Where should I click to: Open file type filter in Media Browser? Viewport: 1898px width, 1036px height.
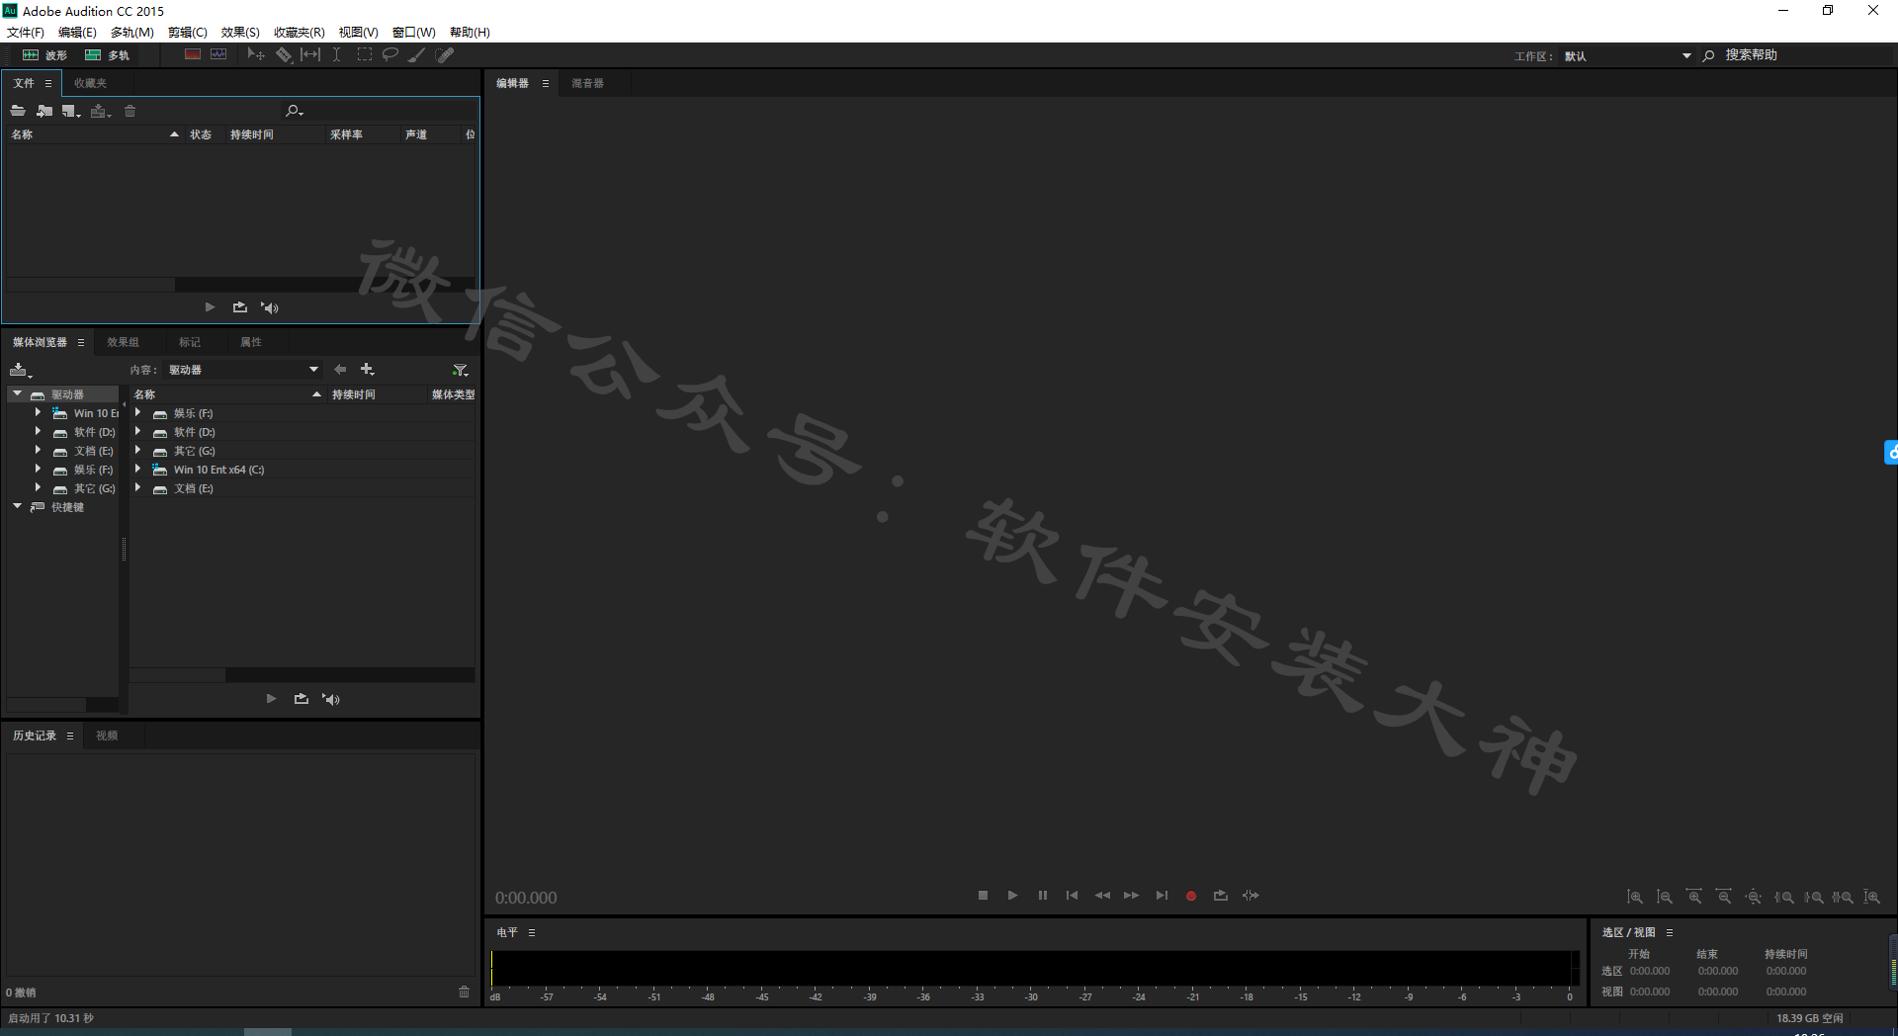pyautogui.click(x=460, y=370)
